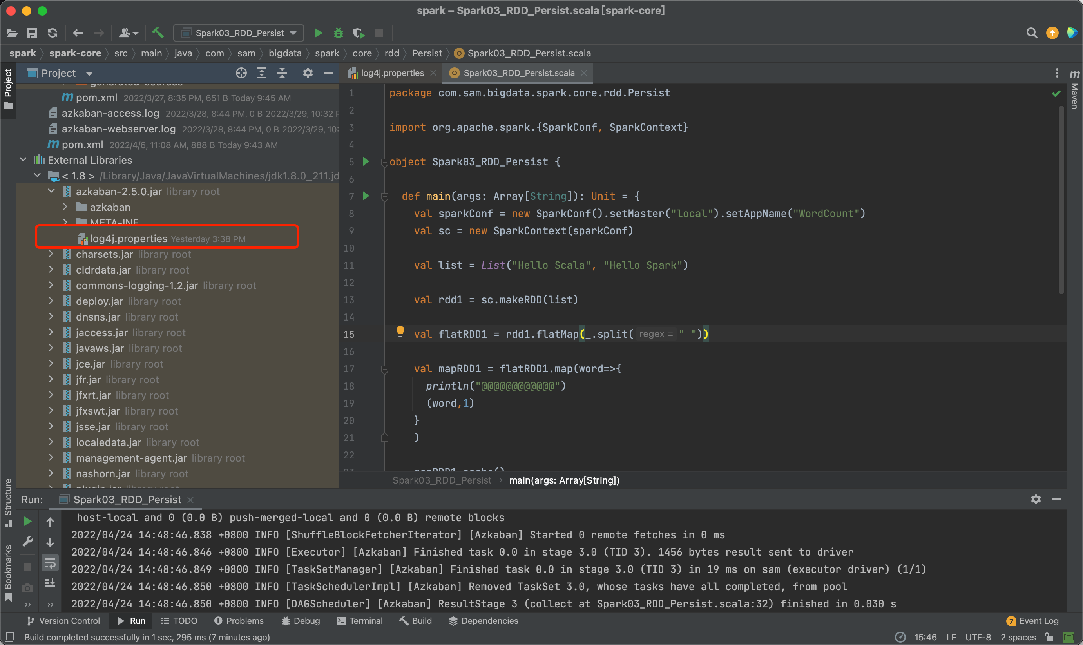Click the editor vertical scrollbar
The image size is (1083, 645).
pyautogui.click(x=1061, y=200)
